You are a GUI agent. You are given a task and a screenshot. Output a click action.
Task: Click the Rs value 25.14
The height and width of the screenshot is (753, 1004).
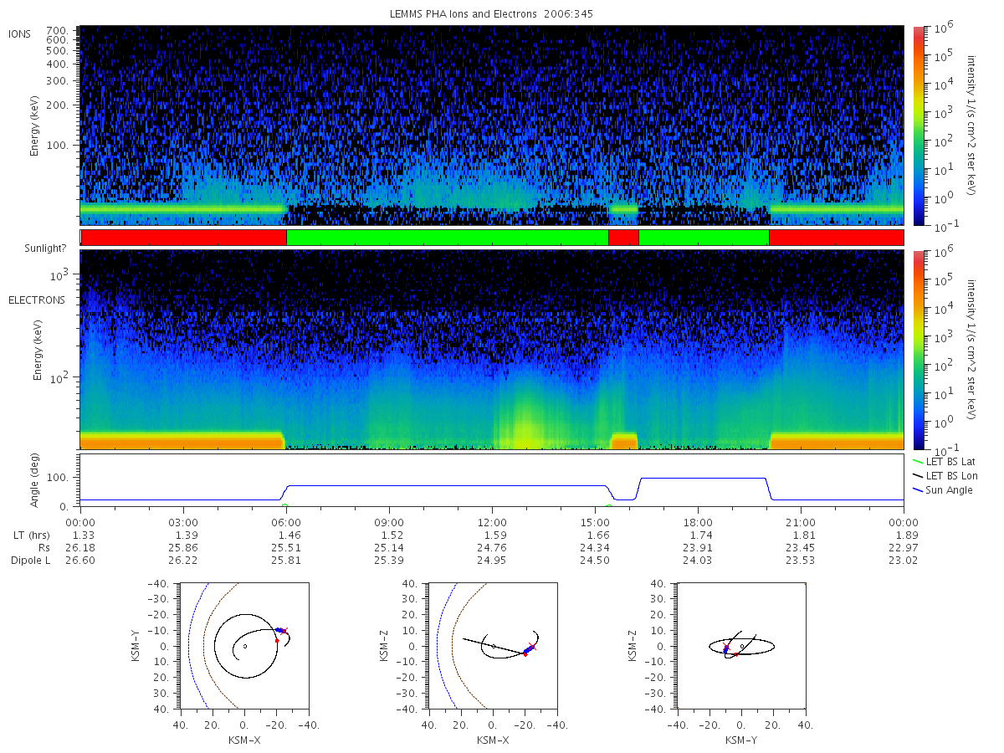pyautogui.click(x=389, y=546)
